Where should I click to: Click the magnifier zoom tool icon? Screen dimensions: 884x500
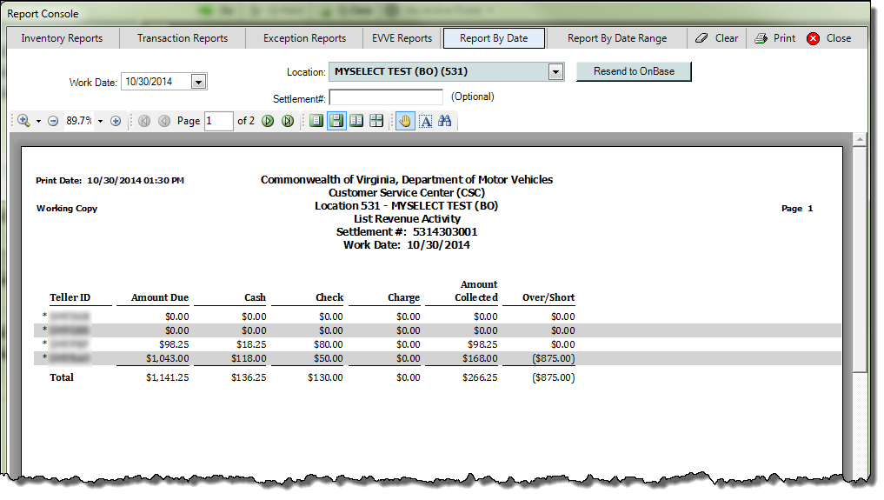23,121
